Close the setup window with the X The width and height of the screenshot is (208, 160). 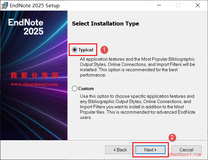[198, 5]
